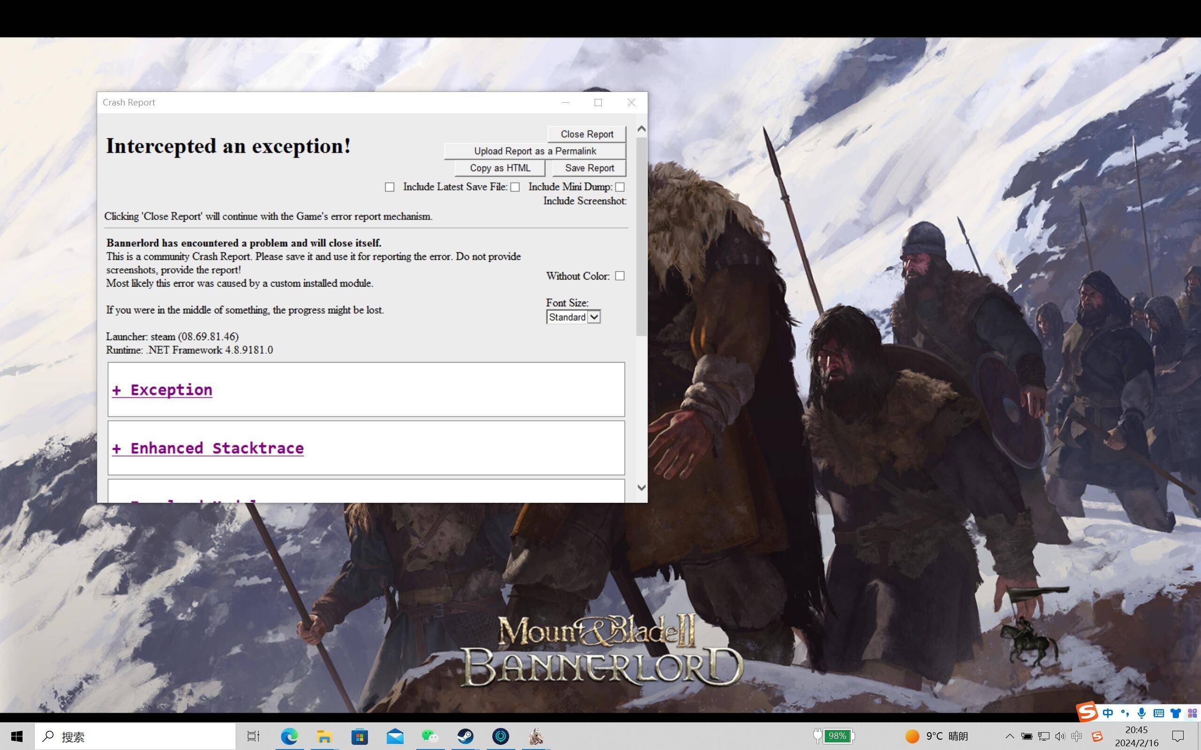
Task: Open the dark blue circular app icon in taskbar
Action: click(500, 736)
